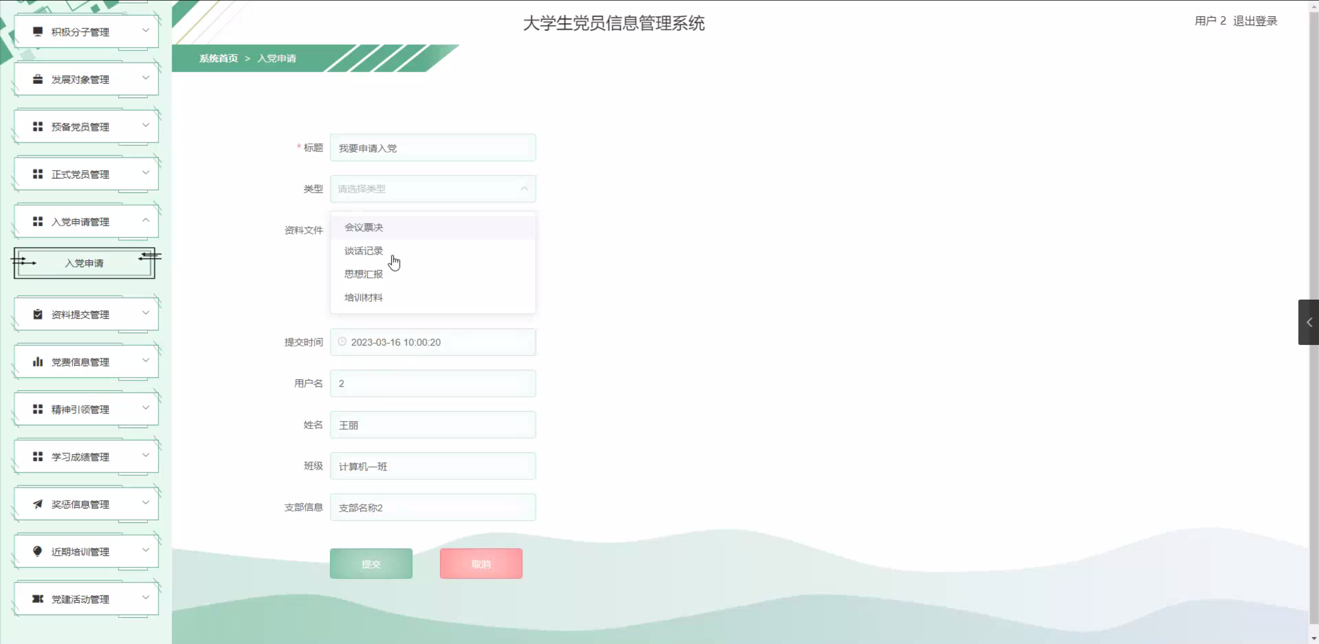Close the 类型 dropdown via its arrow

coord(524,189)
